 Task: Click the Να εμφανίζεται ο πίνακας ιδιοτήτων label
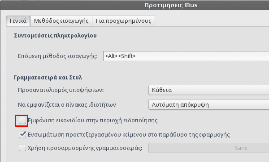pyautogui.click(x=67, y=104)
